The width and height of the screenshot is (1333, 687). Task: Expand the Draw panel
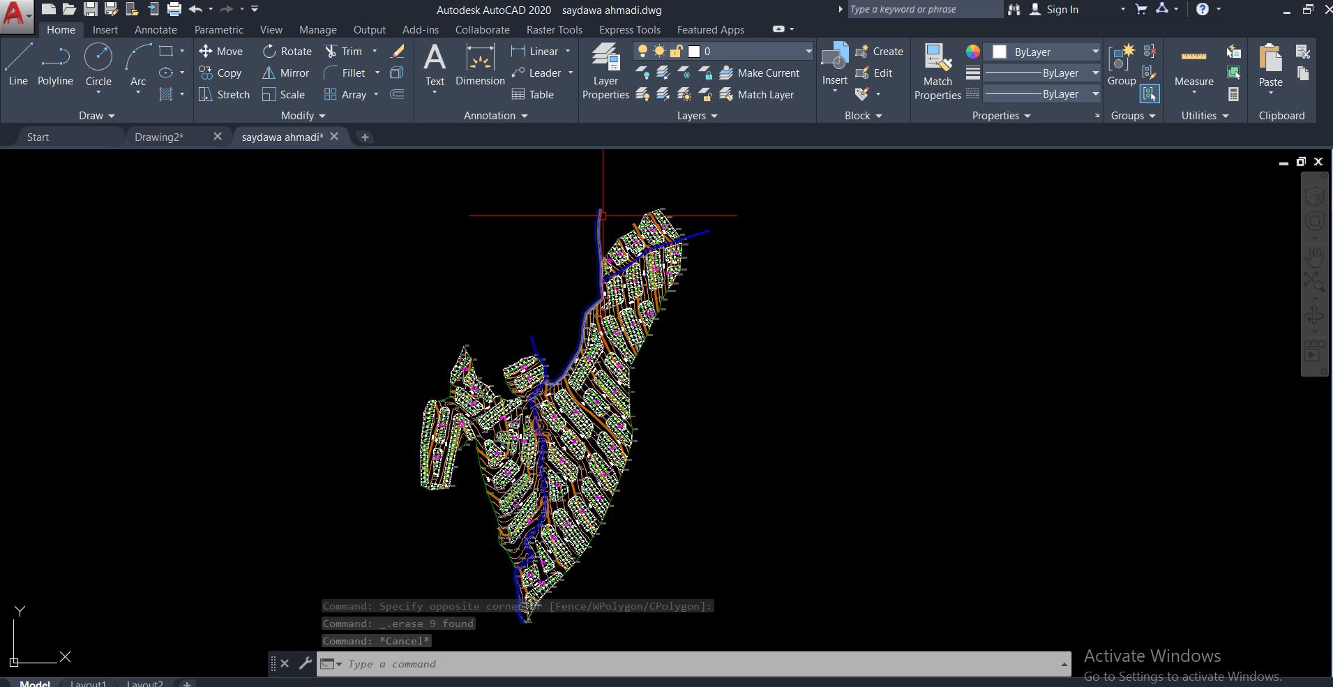coord(96,115)
